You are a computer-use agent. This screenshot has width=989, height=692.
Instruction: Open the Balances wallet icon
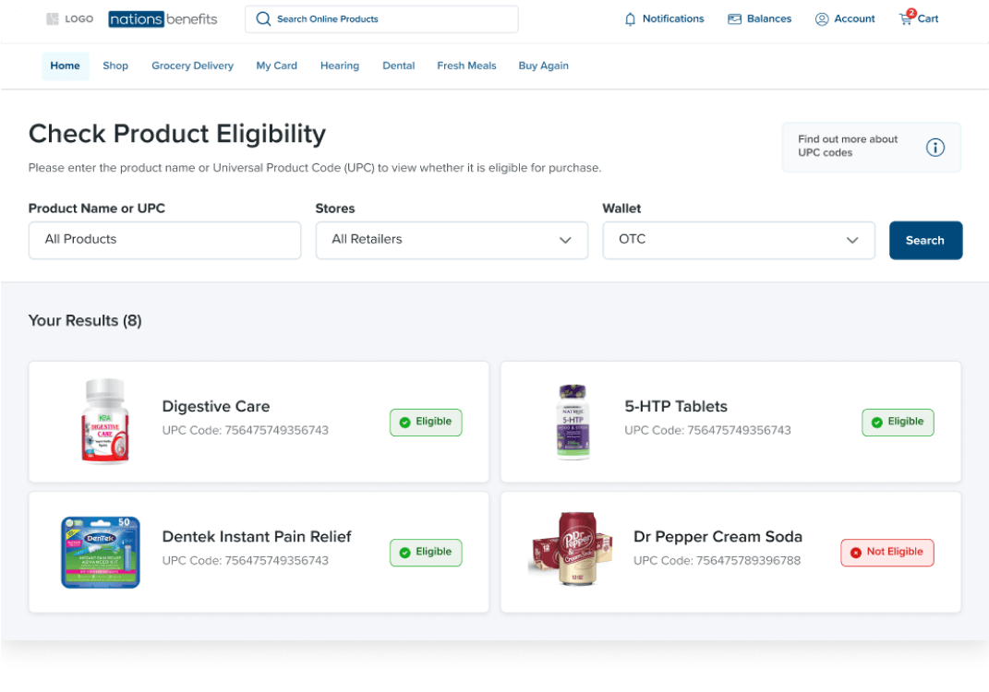click(x=735, y=19)
